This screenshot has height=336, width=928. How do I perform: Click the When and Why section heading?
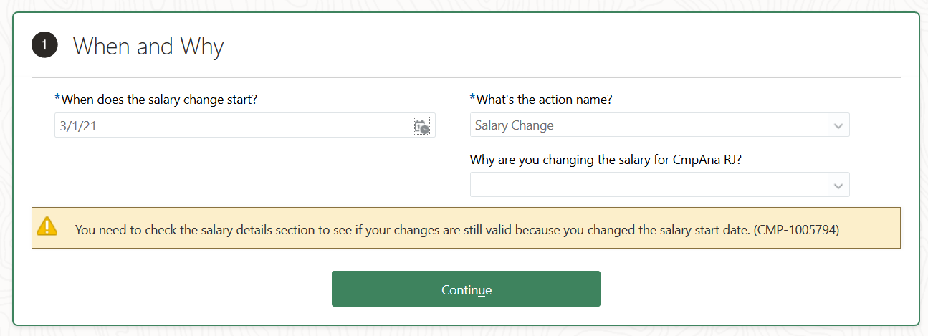[x=148, y=47]
